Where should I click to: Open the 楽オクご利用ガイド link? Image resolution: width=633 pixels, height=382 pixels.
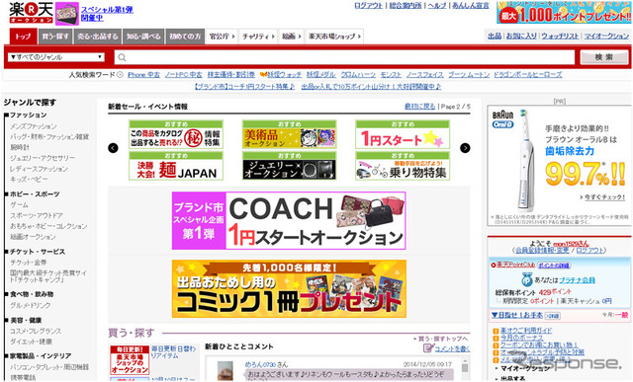[x=526, y=331]
